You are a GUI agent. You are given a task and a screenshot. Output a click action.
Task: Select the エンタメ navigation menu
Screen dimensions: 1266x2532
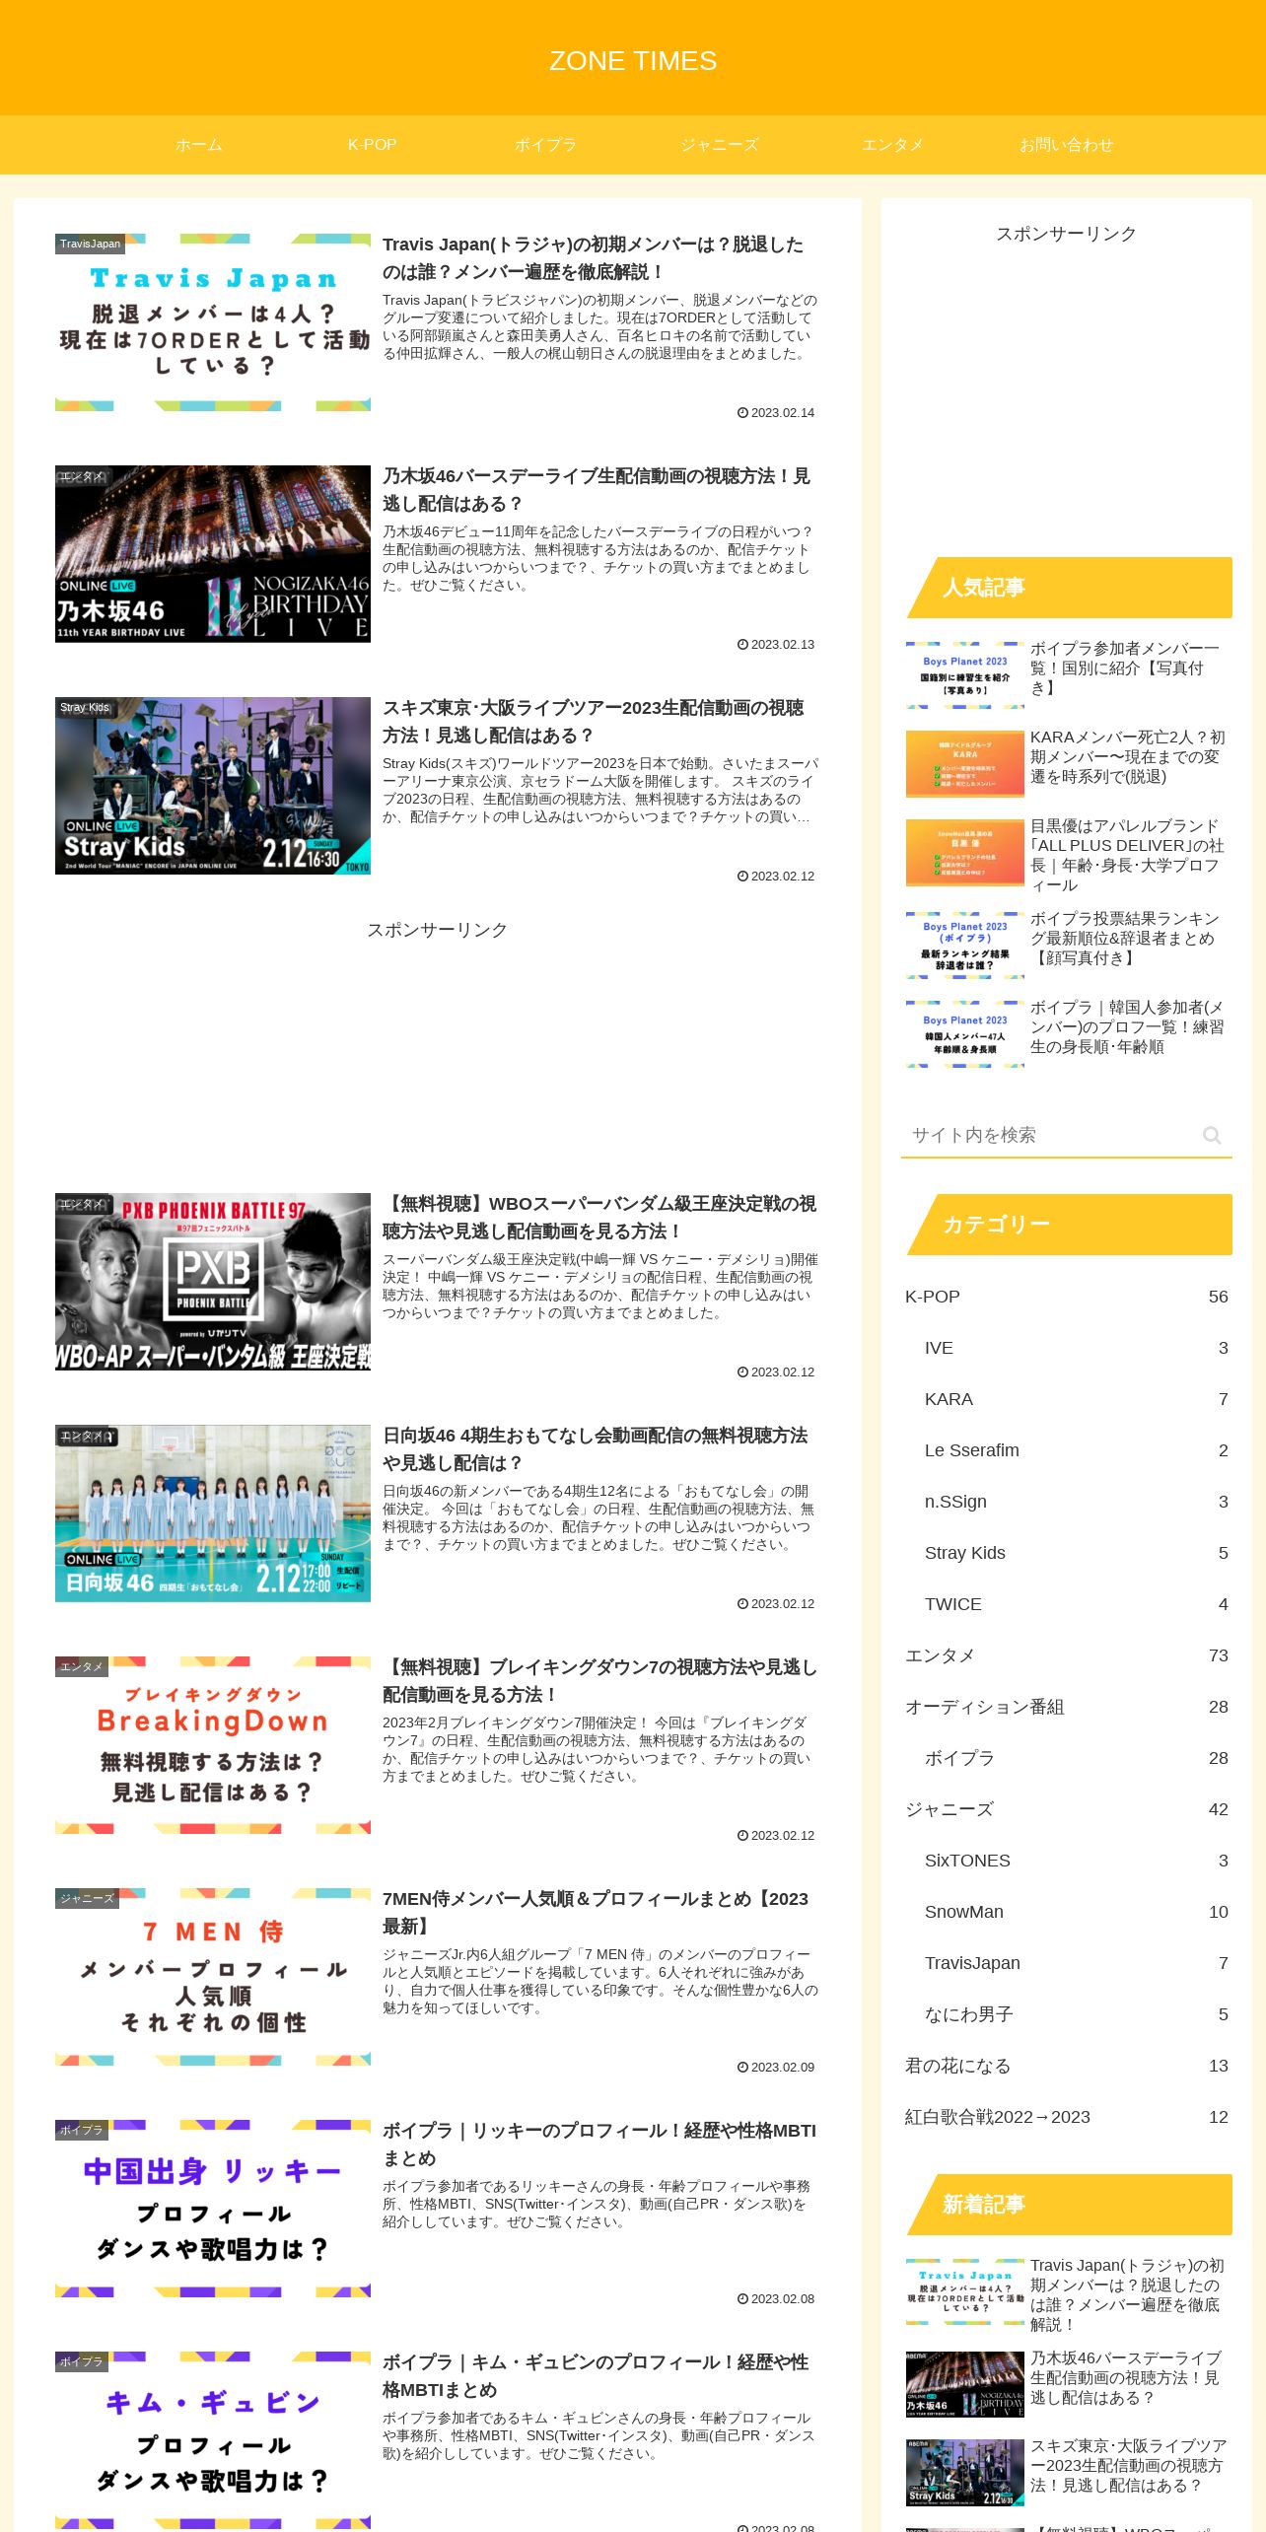893,145
